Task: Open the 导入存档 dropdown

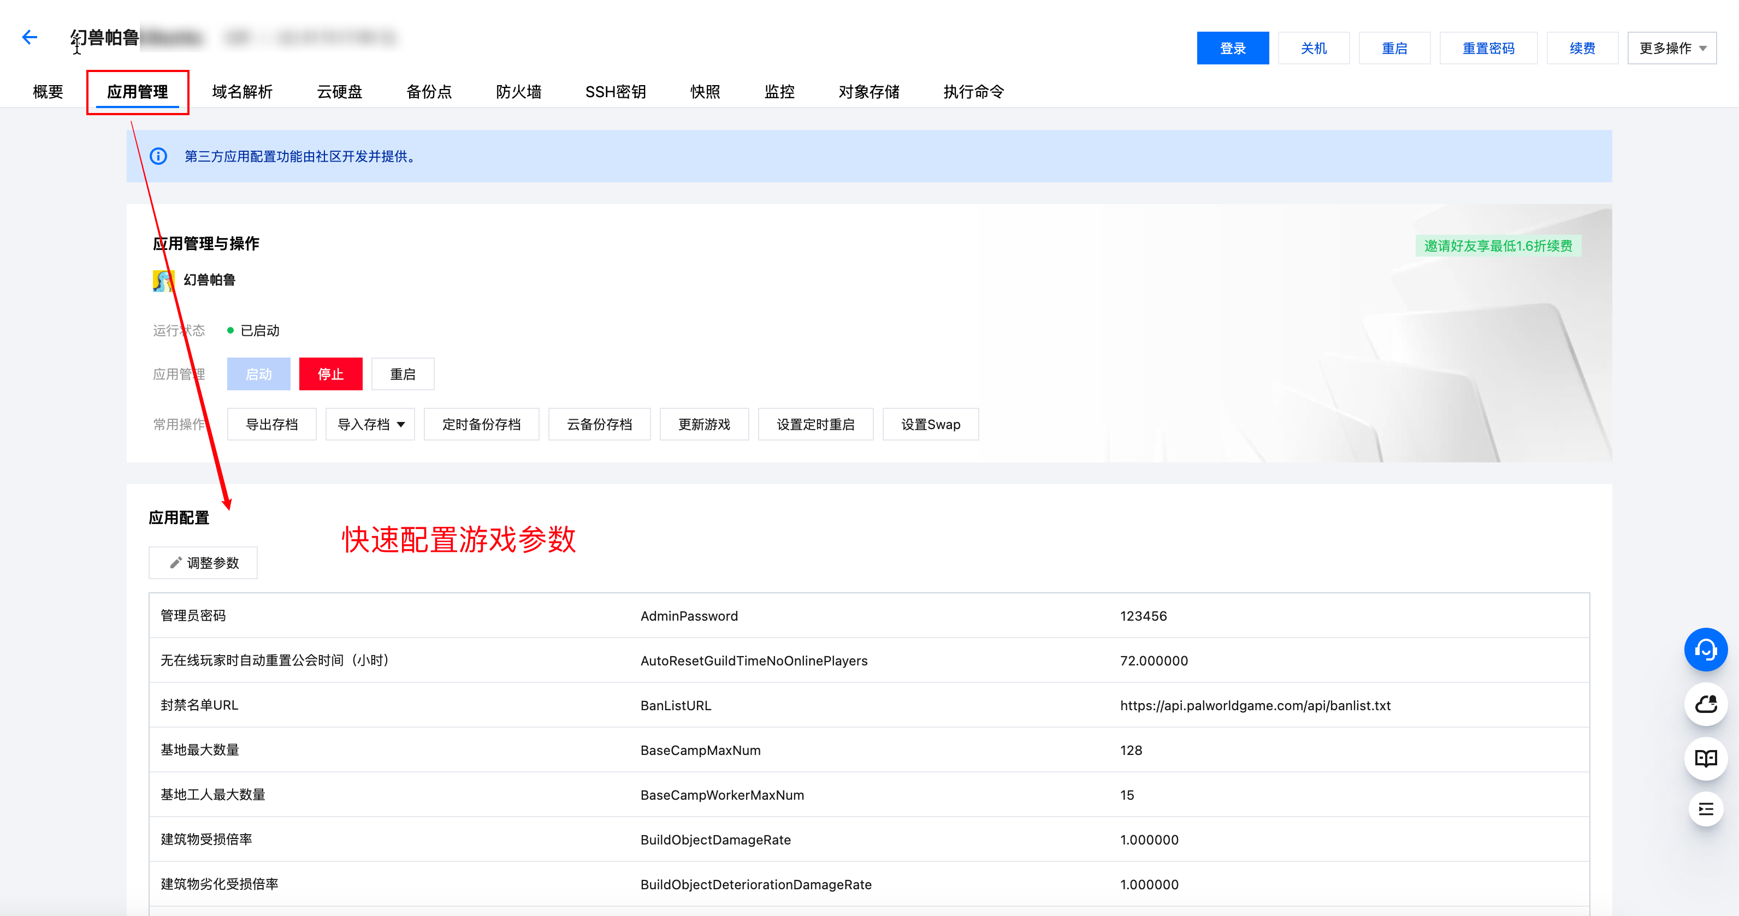Action: tap(370, 424)
